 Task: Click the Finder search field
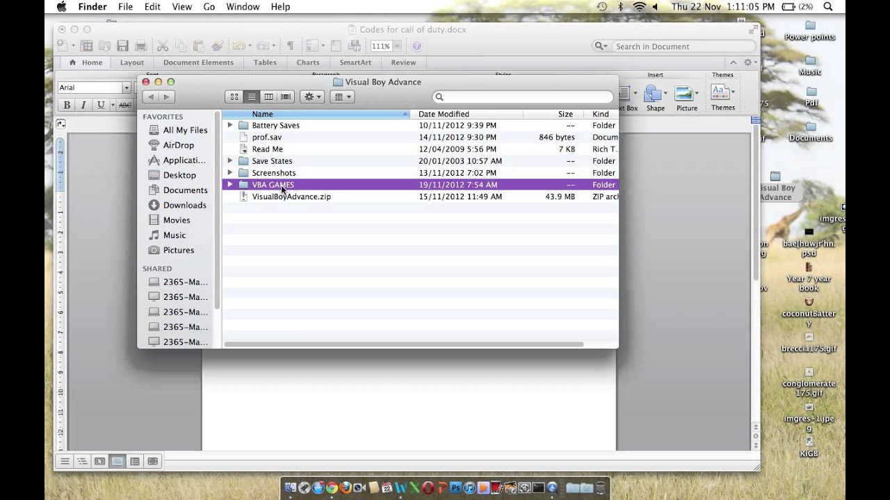tap(523, 97)
